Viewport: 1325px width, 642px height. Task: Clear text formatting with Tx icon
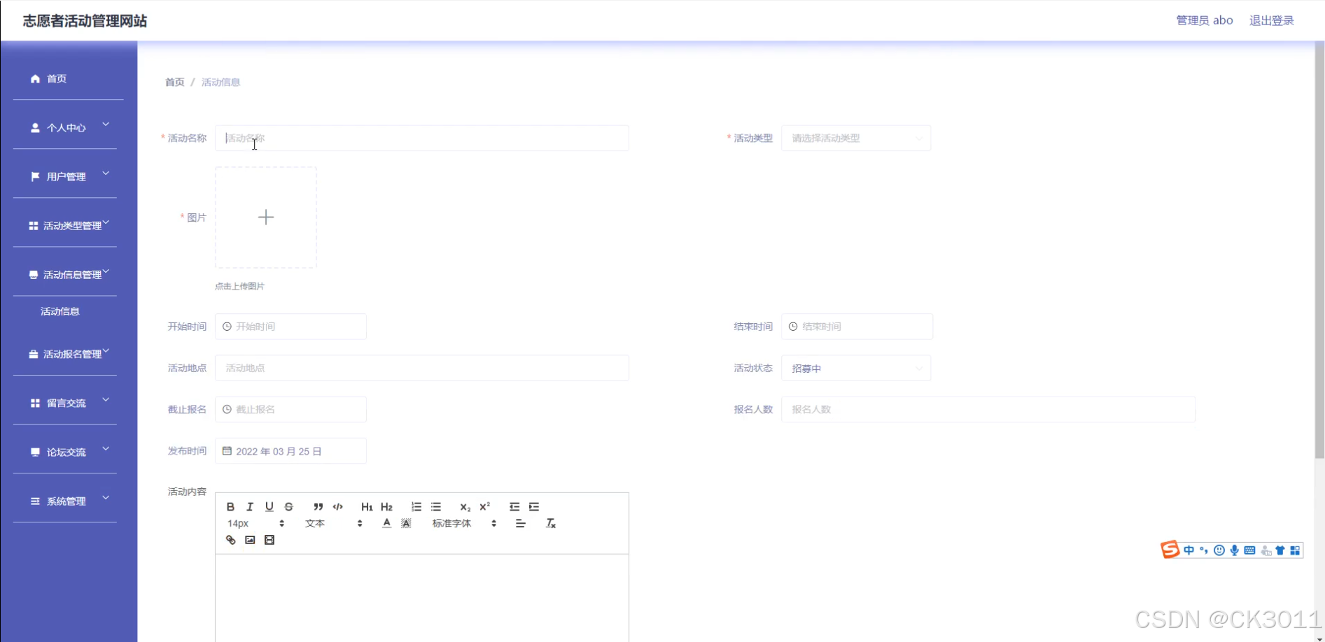[x=551, y=524]
